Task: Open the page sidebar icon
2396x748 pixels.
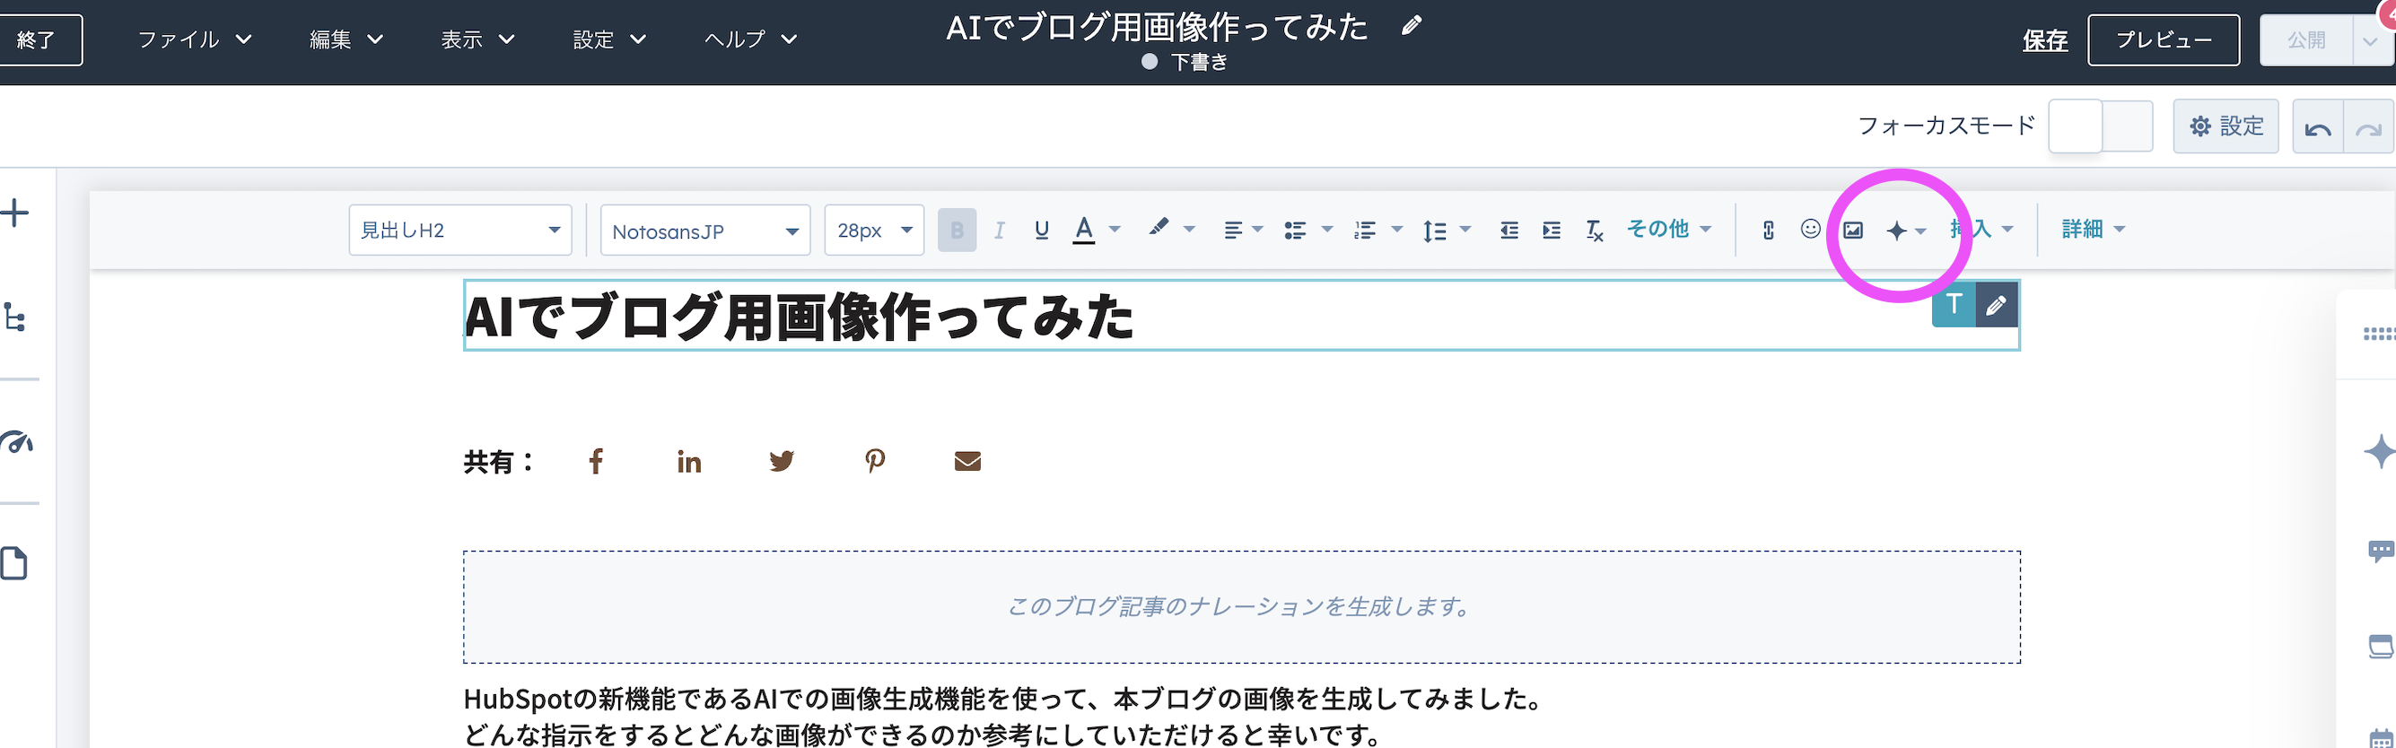Action: pos(14,563)
